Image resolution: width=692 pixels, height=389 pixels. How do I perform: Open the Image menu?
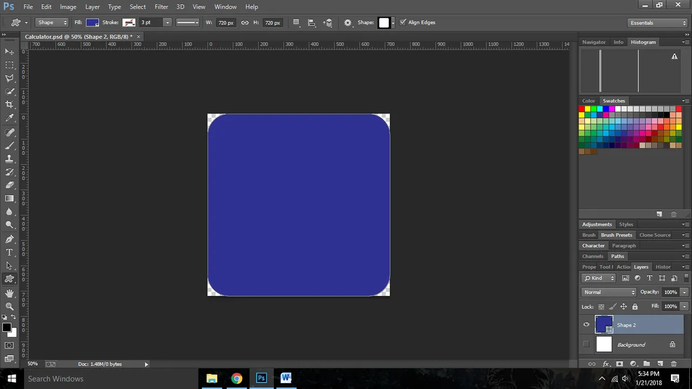tap(68, 6)
